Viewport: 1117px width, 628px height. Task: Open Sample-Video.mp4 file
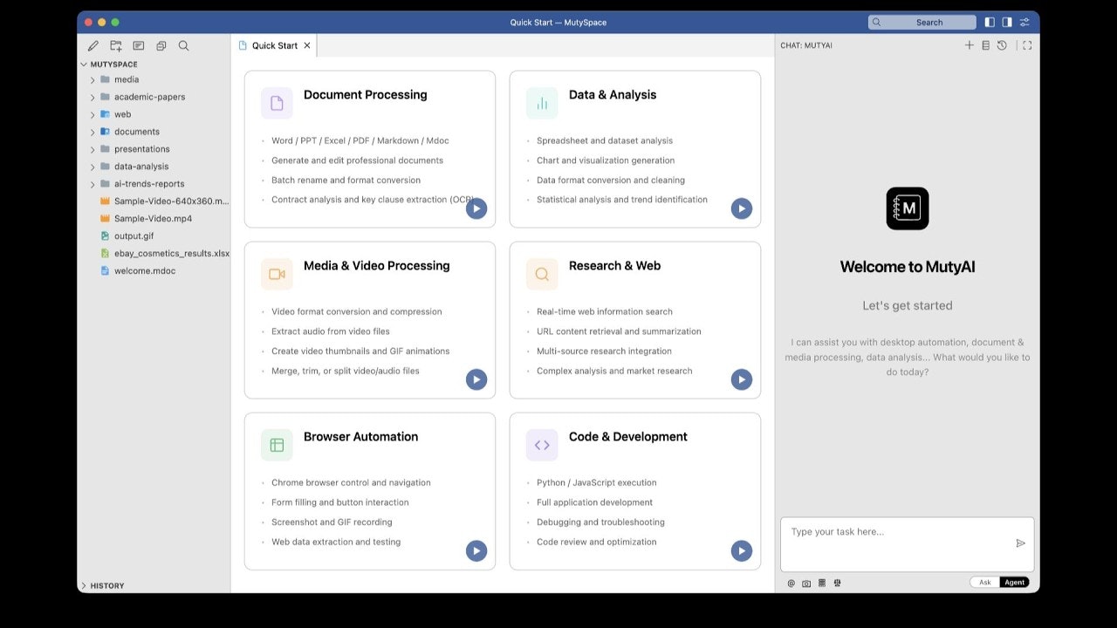pyautogui.click(x=153, y=219)
